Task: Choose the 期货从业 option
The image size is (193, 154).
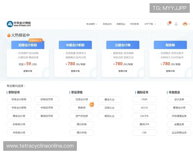Action: 110,116
